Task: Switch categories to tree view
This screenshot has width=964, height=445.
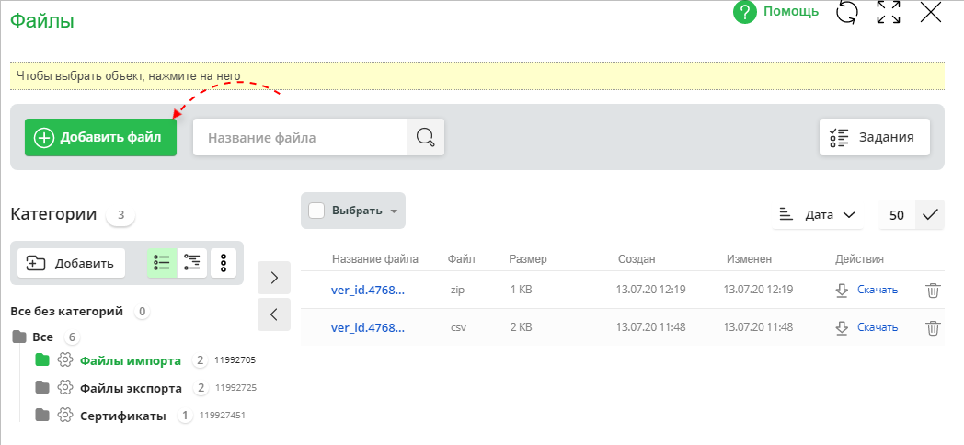Action: [192, 263]
